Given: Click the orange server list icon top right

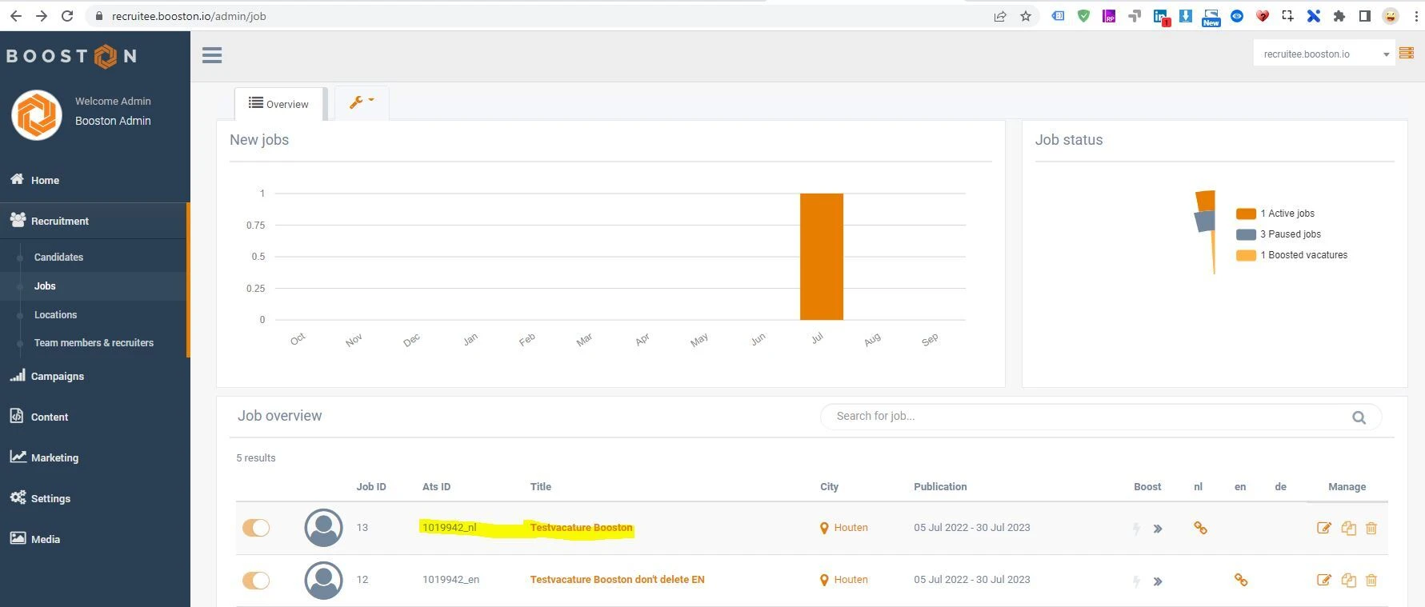Looking at the screenshot, I should 1407,54.
